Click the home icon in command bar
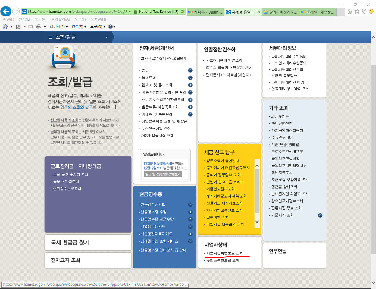This screenshot has height=289, width=376. coord(5,27)
